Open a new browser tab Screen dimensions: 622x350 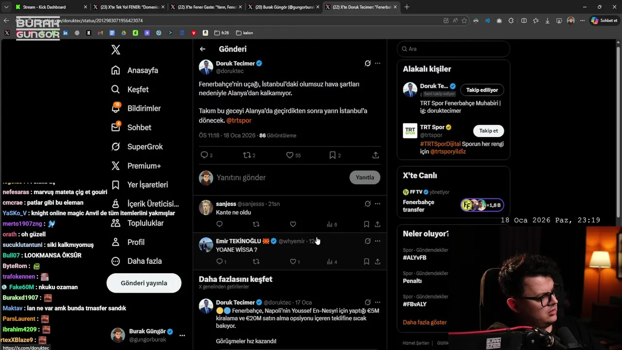coord(407,7)
